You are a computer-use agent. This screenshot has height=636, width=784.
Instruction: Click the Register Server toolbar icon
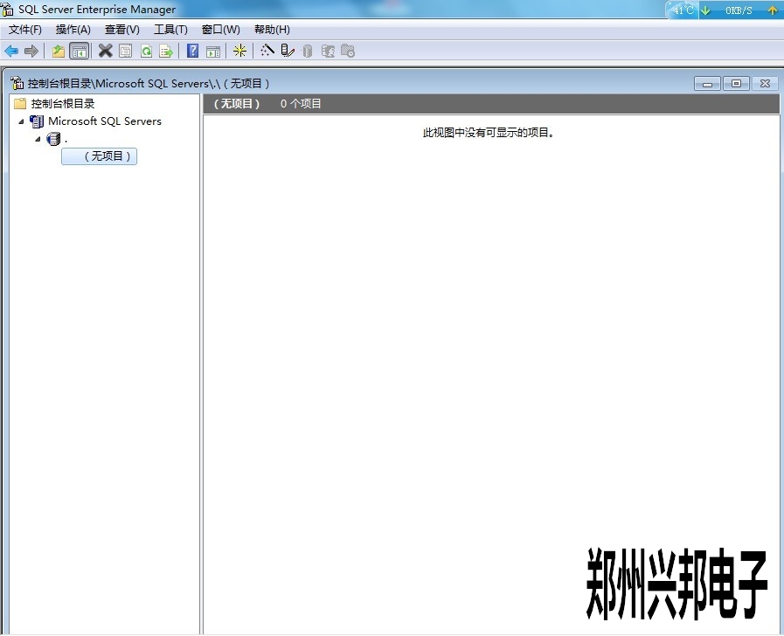[x=288, y=51]
